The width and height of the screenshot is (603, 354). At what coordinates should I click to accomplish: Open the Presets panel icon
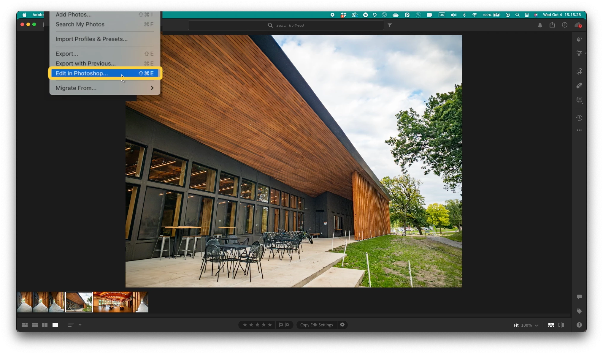(579, 39)
